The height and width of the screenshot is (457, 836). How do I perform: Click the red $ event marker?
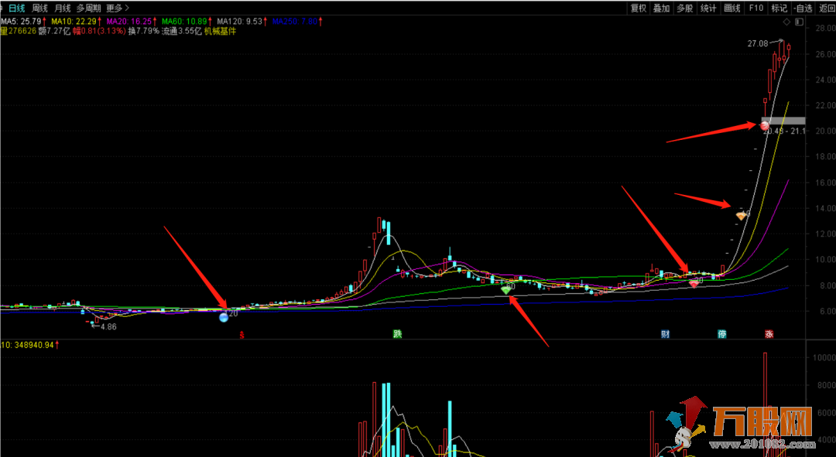pos(242,335)
